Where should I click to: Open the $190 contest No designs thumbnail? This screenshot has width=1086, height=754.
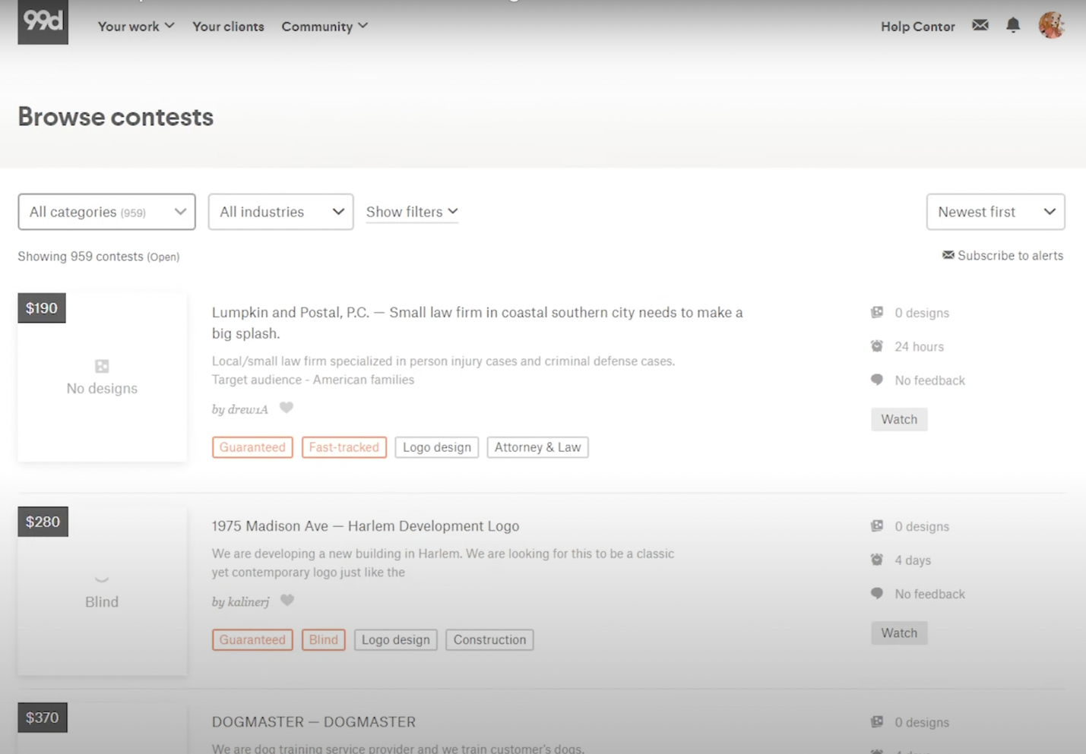[102, 377]
